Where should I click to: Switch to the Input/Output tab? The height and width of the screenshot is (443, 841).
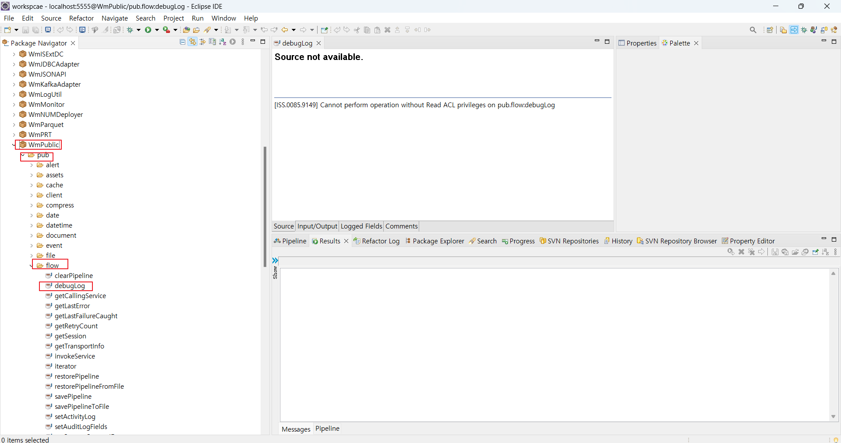[x=317, y=226]
